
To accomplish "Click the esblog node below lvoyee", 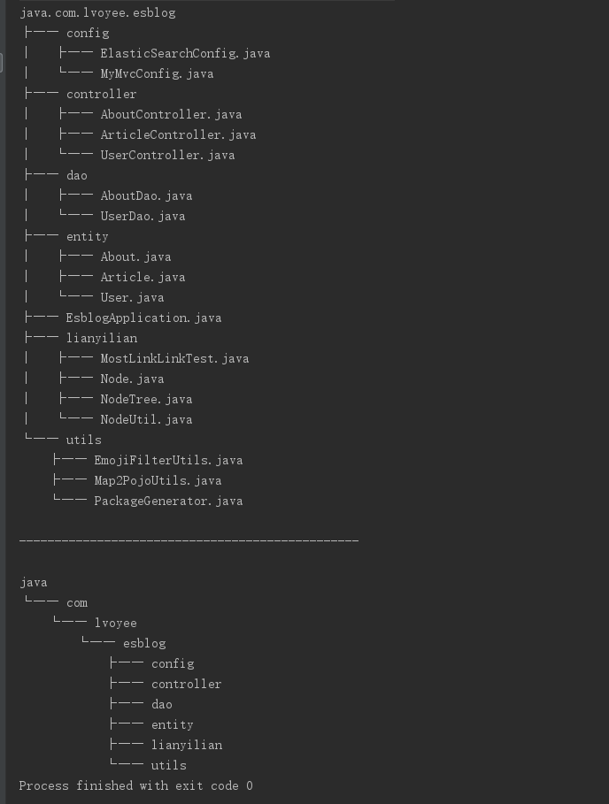I will (144, 643).
